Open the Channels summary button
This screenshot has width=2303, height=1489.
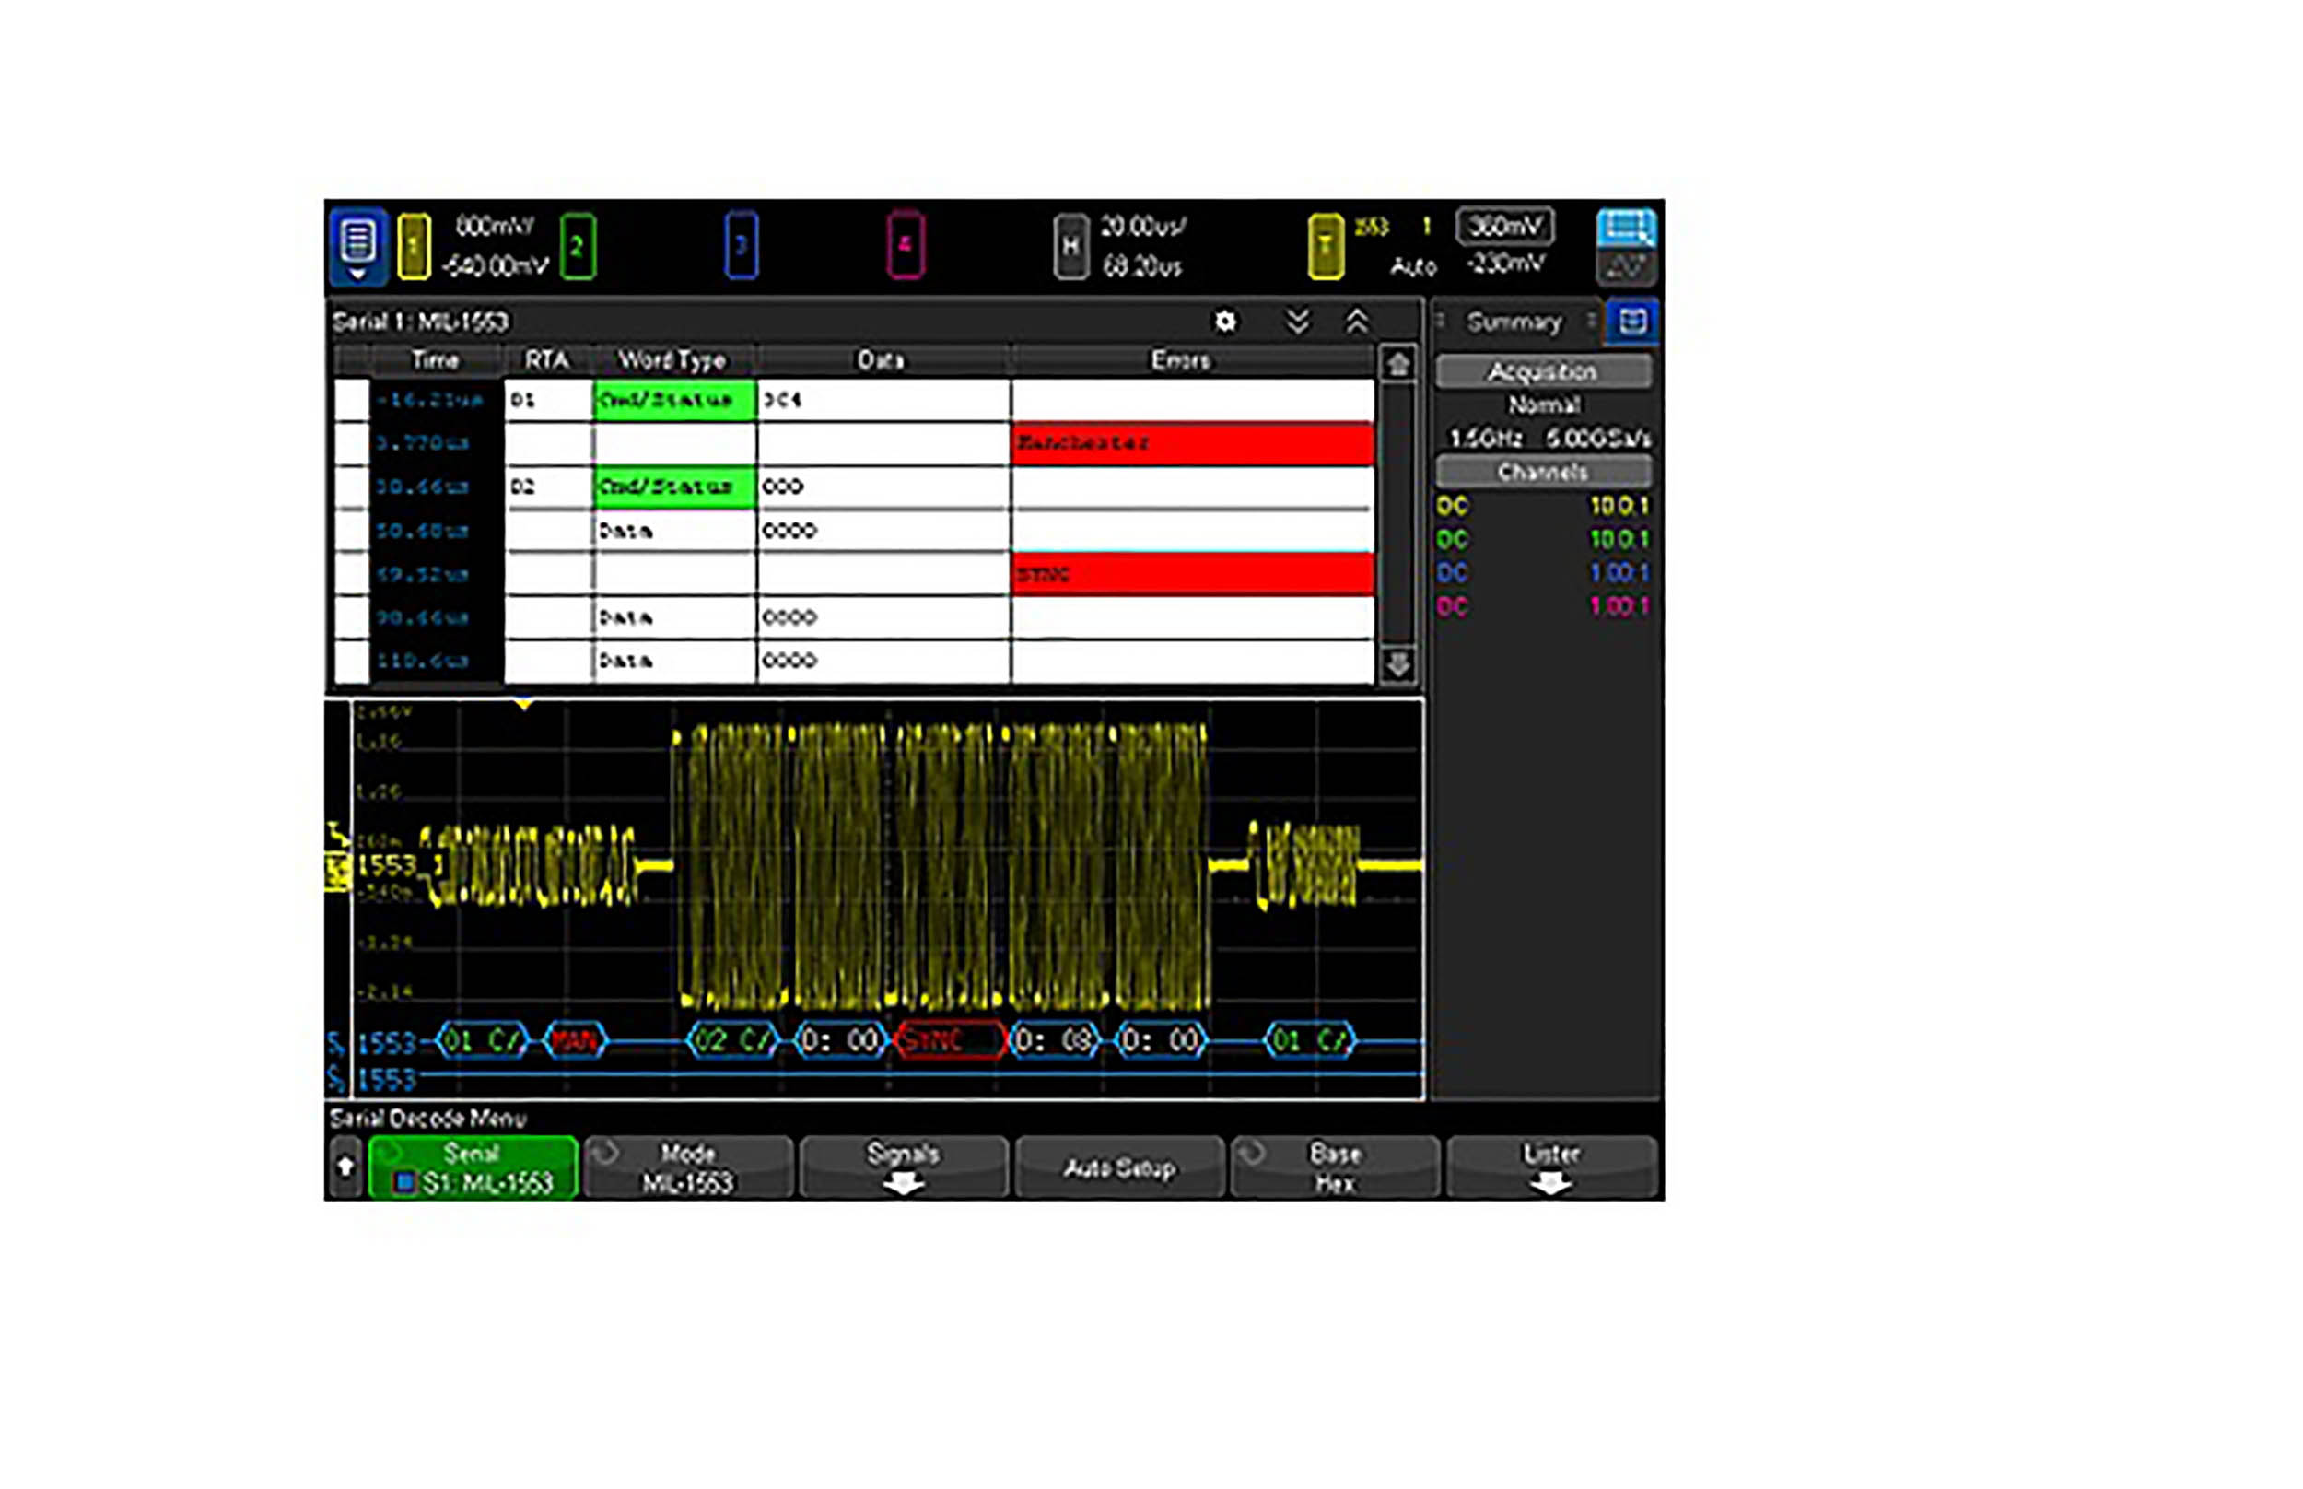[1542, 472]
